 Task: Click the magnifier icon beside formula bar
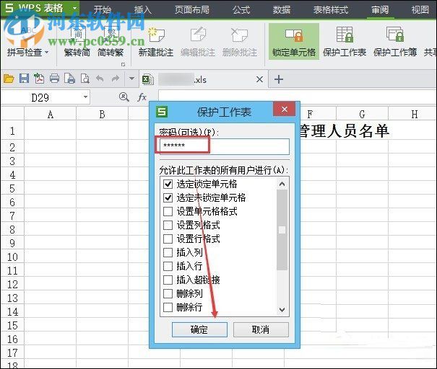(124, 97)
